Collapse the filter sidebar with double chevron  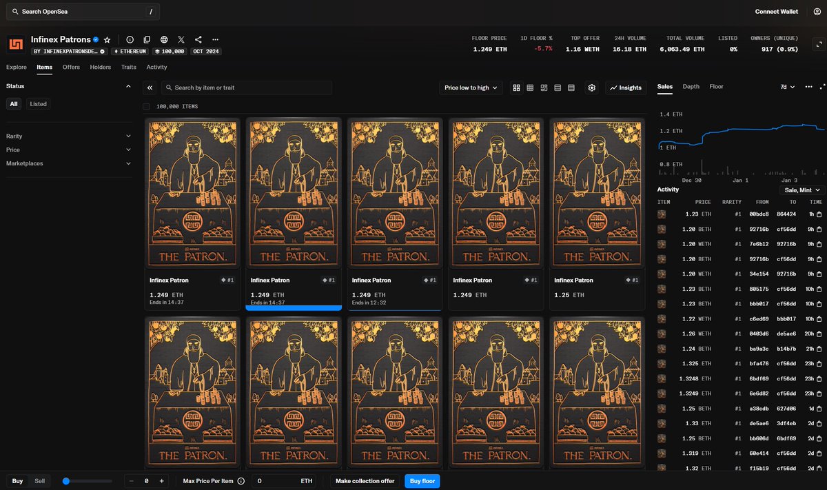(150, 88)
